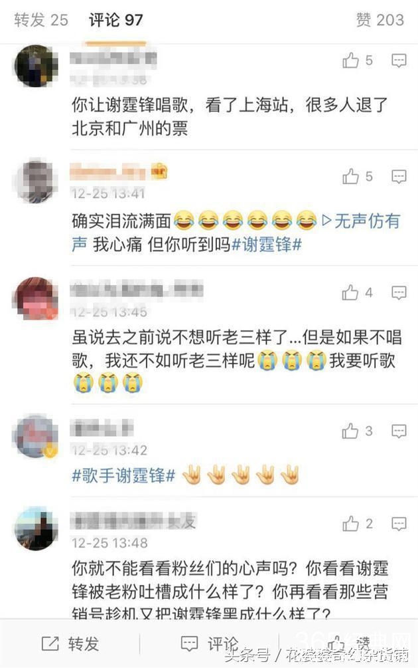Viewport: 418px width, 668px height.
Task: Switch to the 转发 25 tab
Action: pos(41,19)
